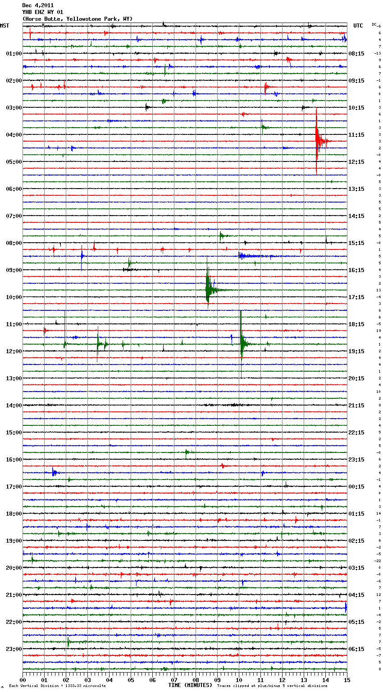Click the '(Horse Butte, Yellowstone Park, WY)' location label
The height and width of the screenshot is (692, 383).
click(77, 19)
